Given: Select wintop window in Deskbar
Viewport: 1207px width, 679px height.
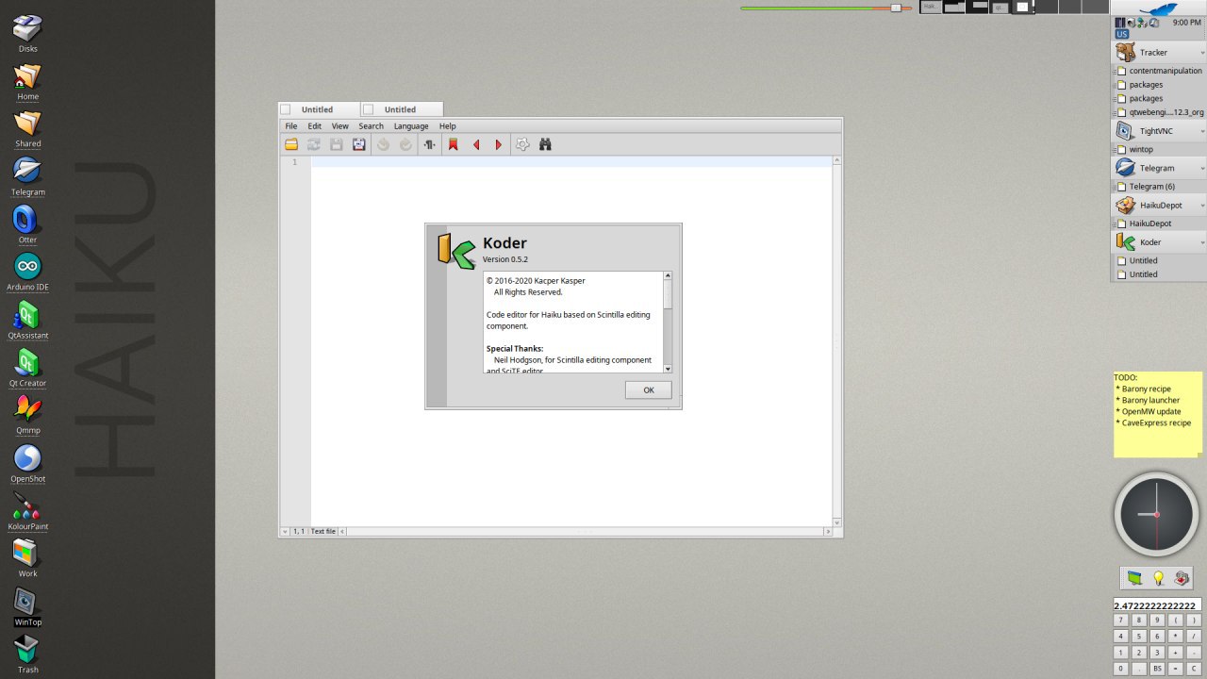Looking at the screenshot, I should pyautogui.click(x=1159, y=149).
